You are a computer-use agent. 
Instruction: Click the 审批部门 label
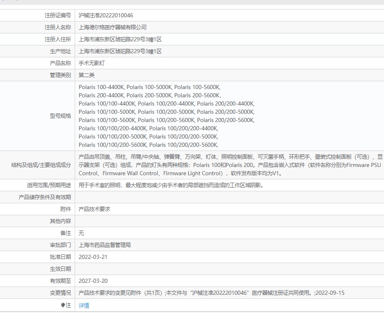point(60,245)
